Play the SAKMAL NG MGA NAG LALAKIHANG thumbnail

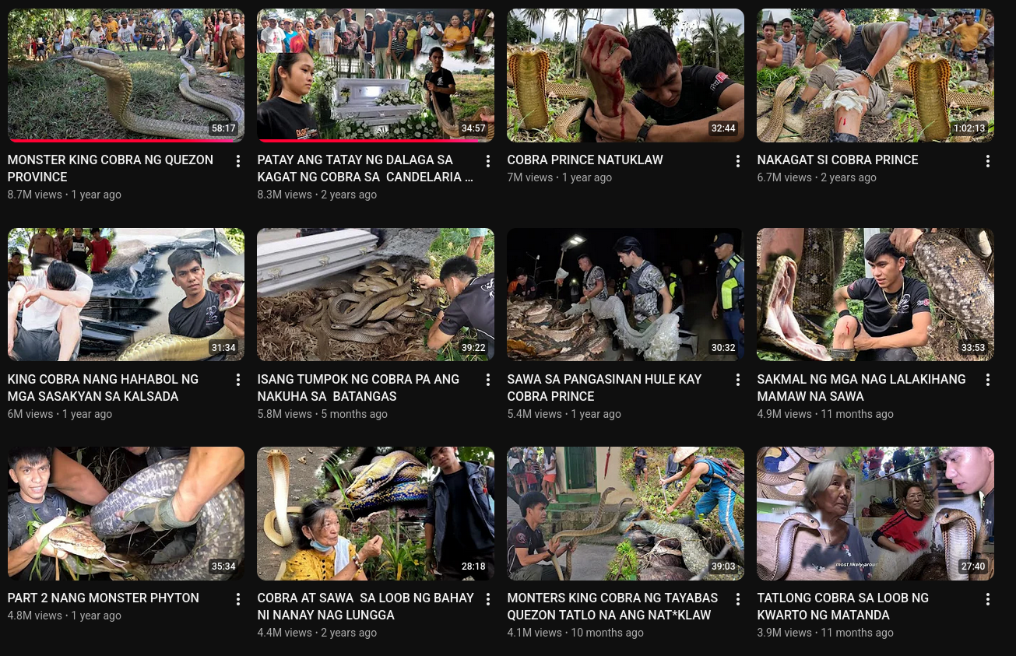[x=876, y=295]
